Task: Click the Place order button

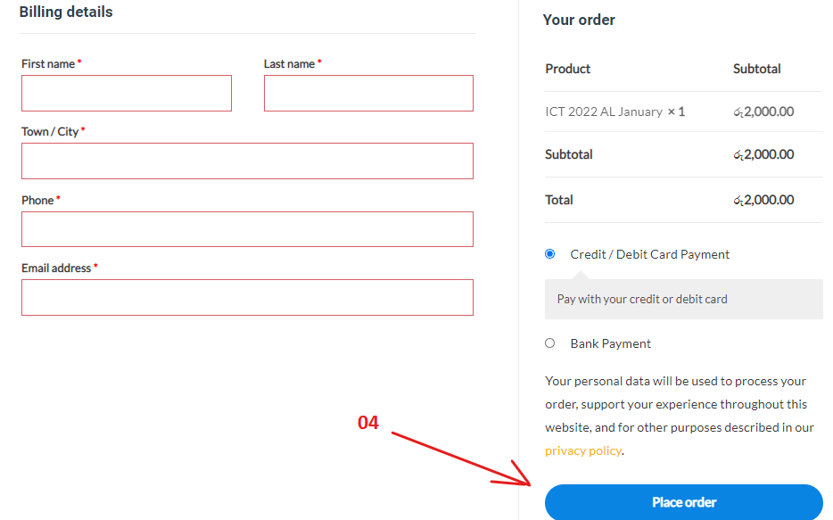Action: click(x=684, y=502)
